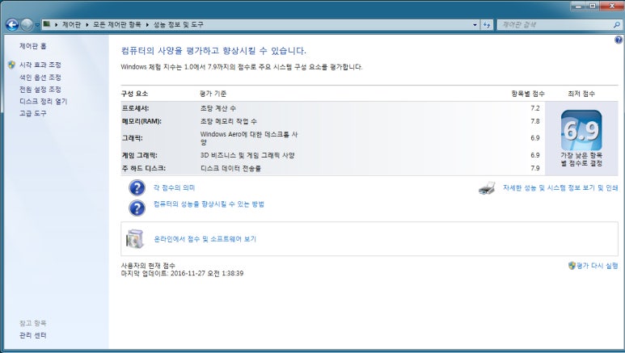
Task: Click the address bar refresh button
Action: [487, 25]
